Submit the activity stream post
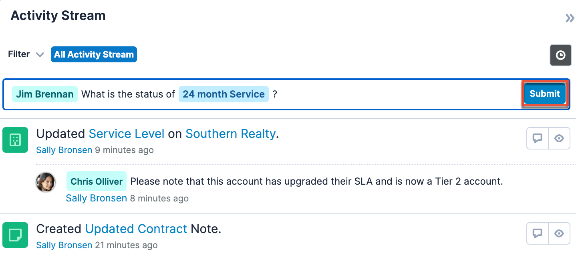Viewport: 576px width, 259px height. pyautogui.click(x=544, y=94)
